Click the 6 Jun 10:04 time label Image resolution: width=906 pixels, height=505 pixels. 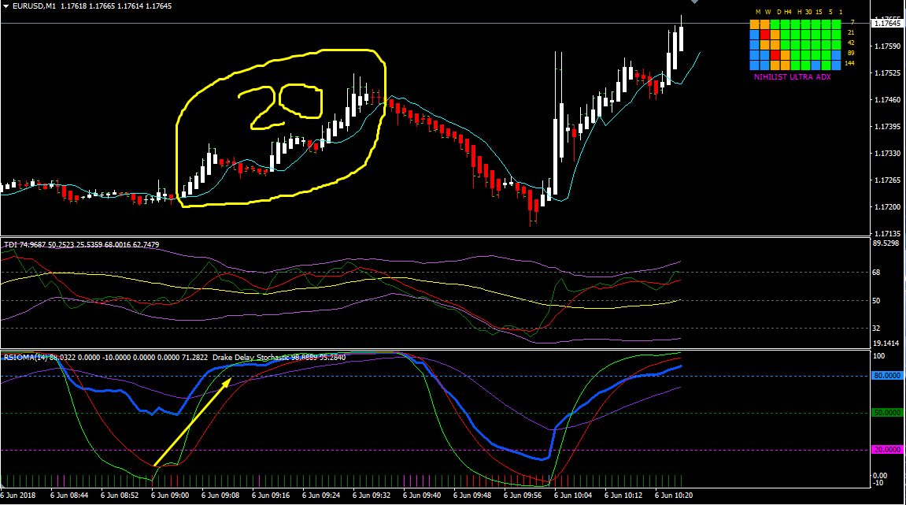tap(573, 496)
